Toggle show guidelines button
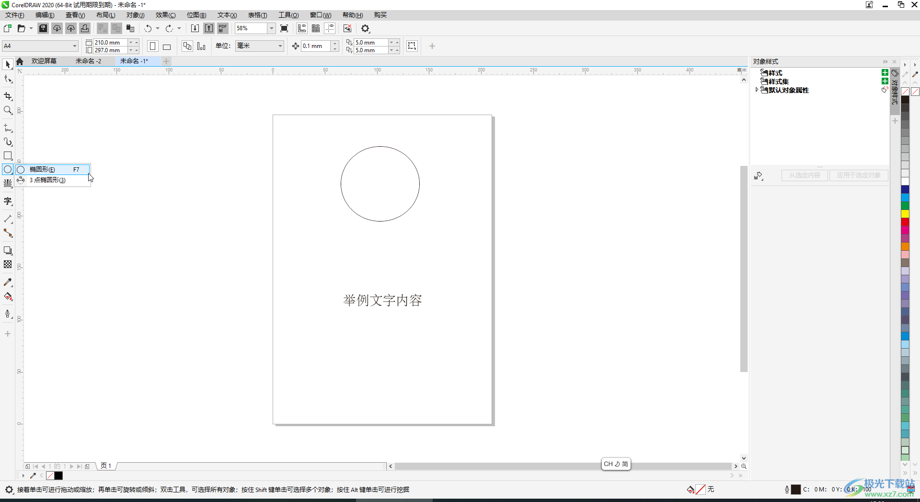The height and width of the screenshot is (502, 920). (x=330, y=28)
